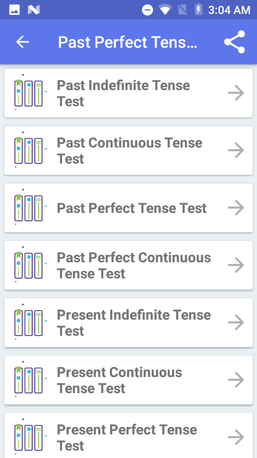Tap the share icon in header
257x458 pixels.
[x=235, y=42]
